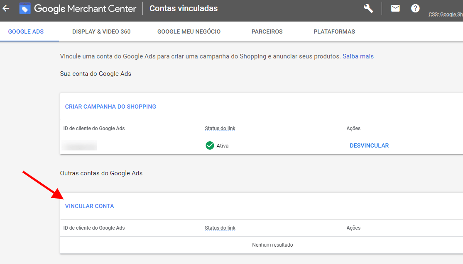Image resolution: width=463 pixels, height=264 pixels.
Task: Click first table's Ações column header
Action: tap(353, 128)
